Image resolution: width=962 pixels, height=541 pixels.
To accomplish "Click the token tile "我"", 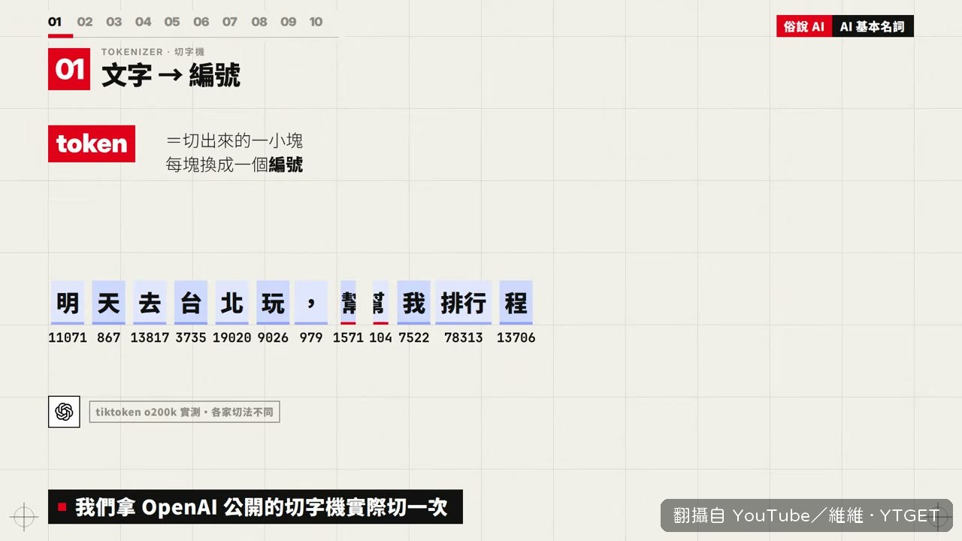I will [414, 303].
